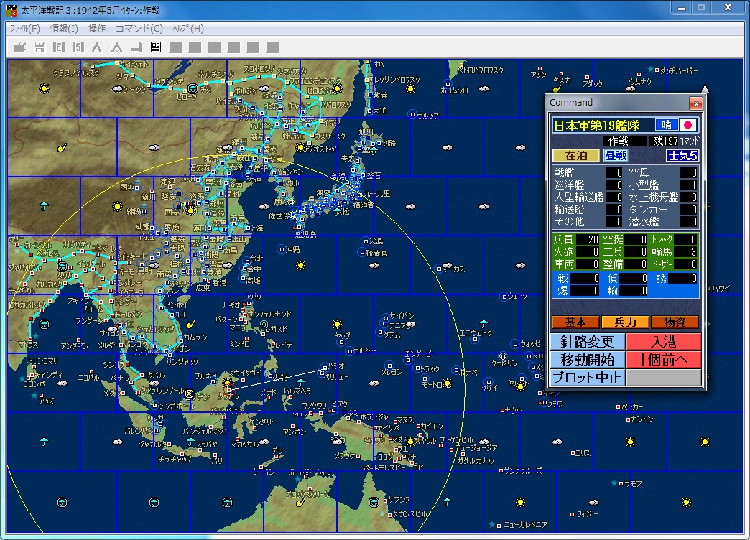This screenshot has width=750, height=540.
Task: Close the Command panel
Action: [696, 103]
